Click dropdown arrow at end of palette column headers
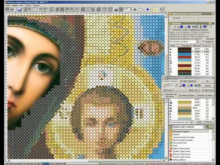Viewport: 220px width, 165px height. click(212, 46)
